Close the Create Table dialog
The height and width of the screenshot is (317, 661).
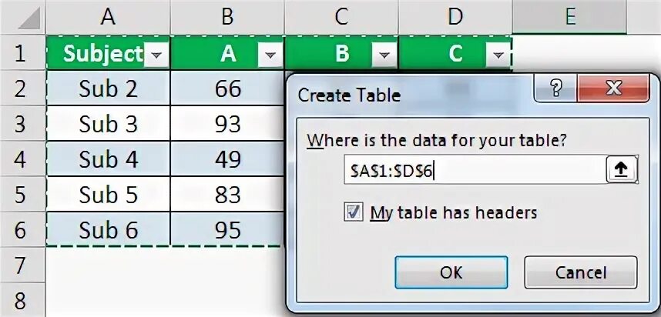coord(614,88)
